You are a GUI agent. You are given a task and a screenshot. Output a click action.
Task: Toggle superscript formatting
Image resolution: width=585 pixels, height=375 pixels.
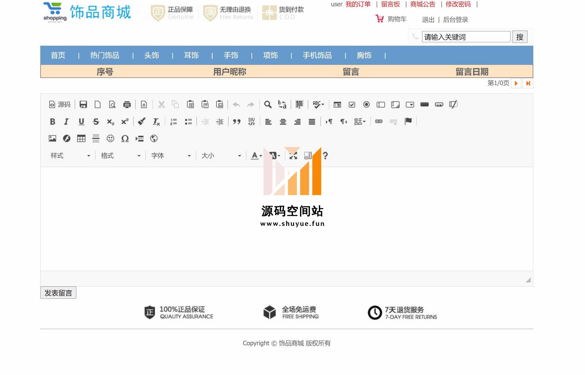(x=125, y=122)
